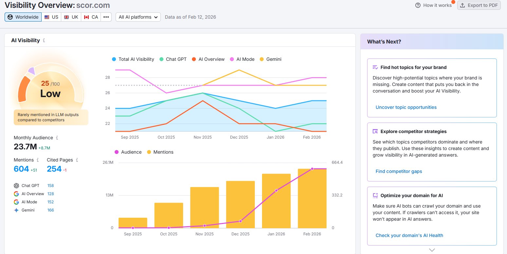This screenshot has width=507, height=254.
Task: Select the Worldwide region tab
Action: (x=23, y=17)
